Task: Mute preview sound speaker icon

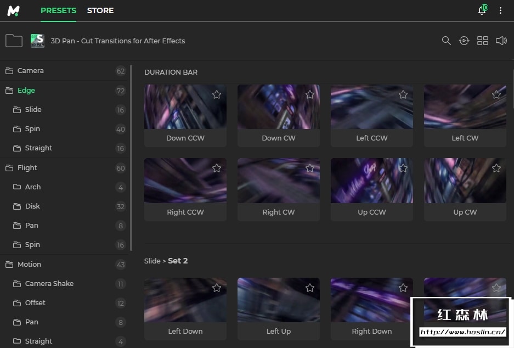Action: click(501, 41)
